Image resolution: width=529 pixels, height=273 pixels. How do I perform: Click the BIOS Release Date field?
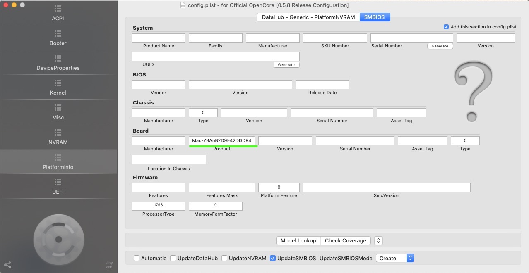322,85
